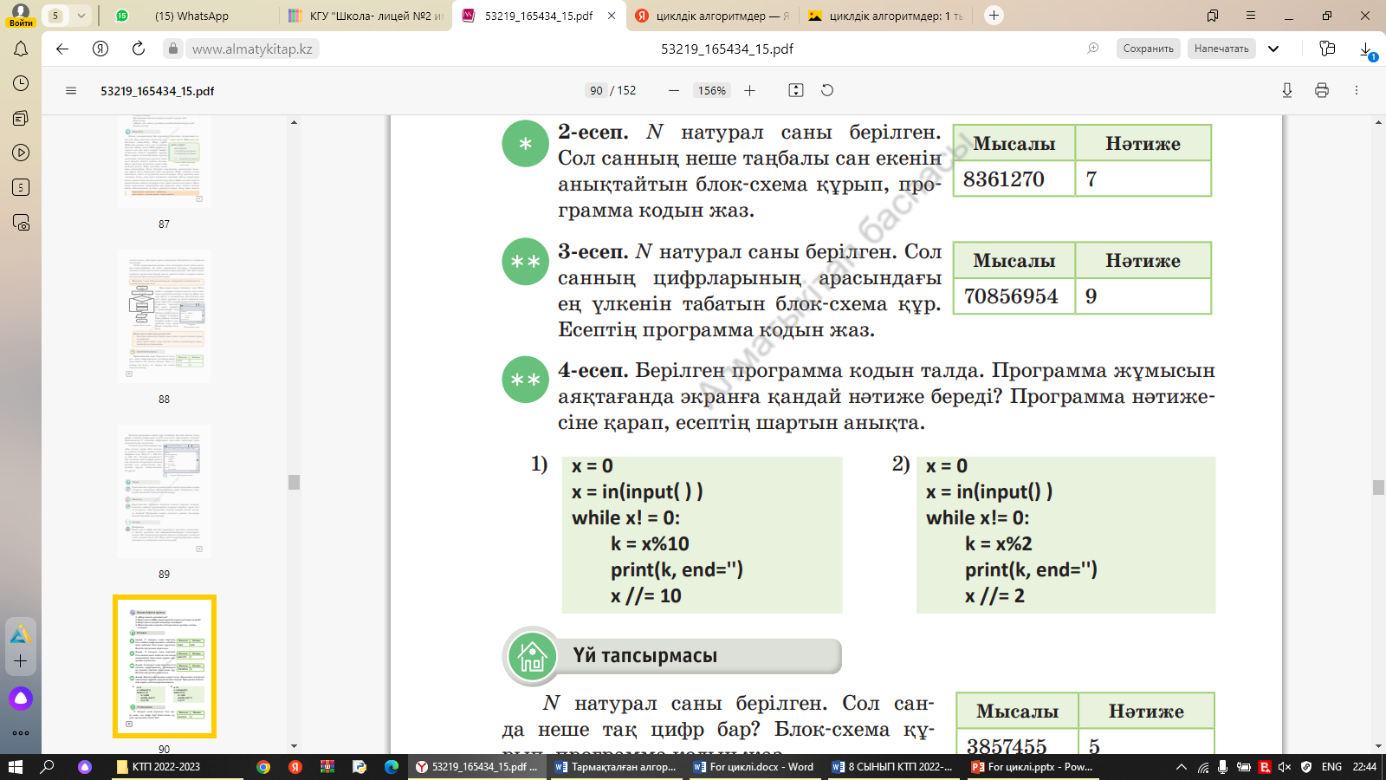Click the Yandex Disk triangle icon in sidebar
Screen dimensions: 1386x780
(21, 634)
